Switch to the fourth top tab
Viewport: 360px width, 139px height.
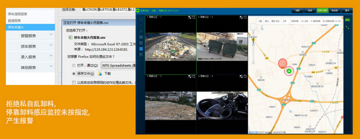tap(334, 10)
